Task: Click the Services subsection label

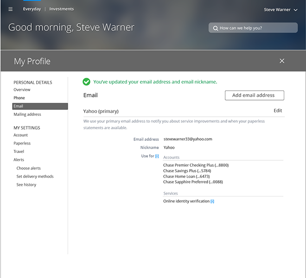Action: click(171, 193)
